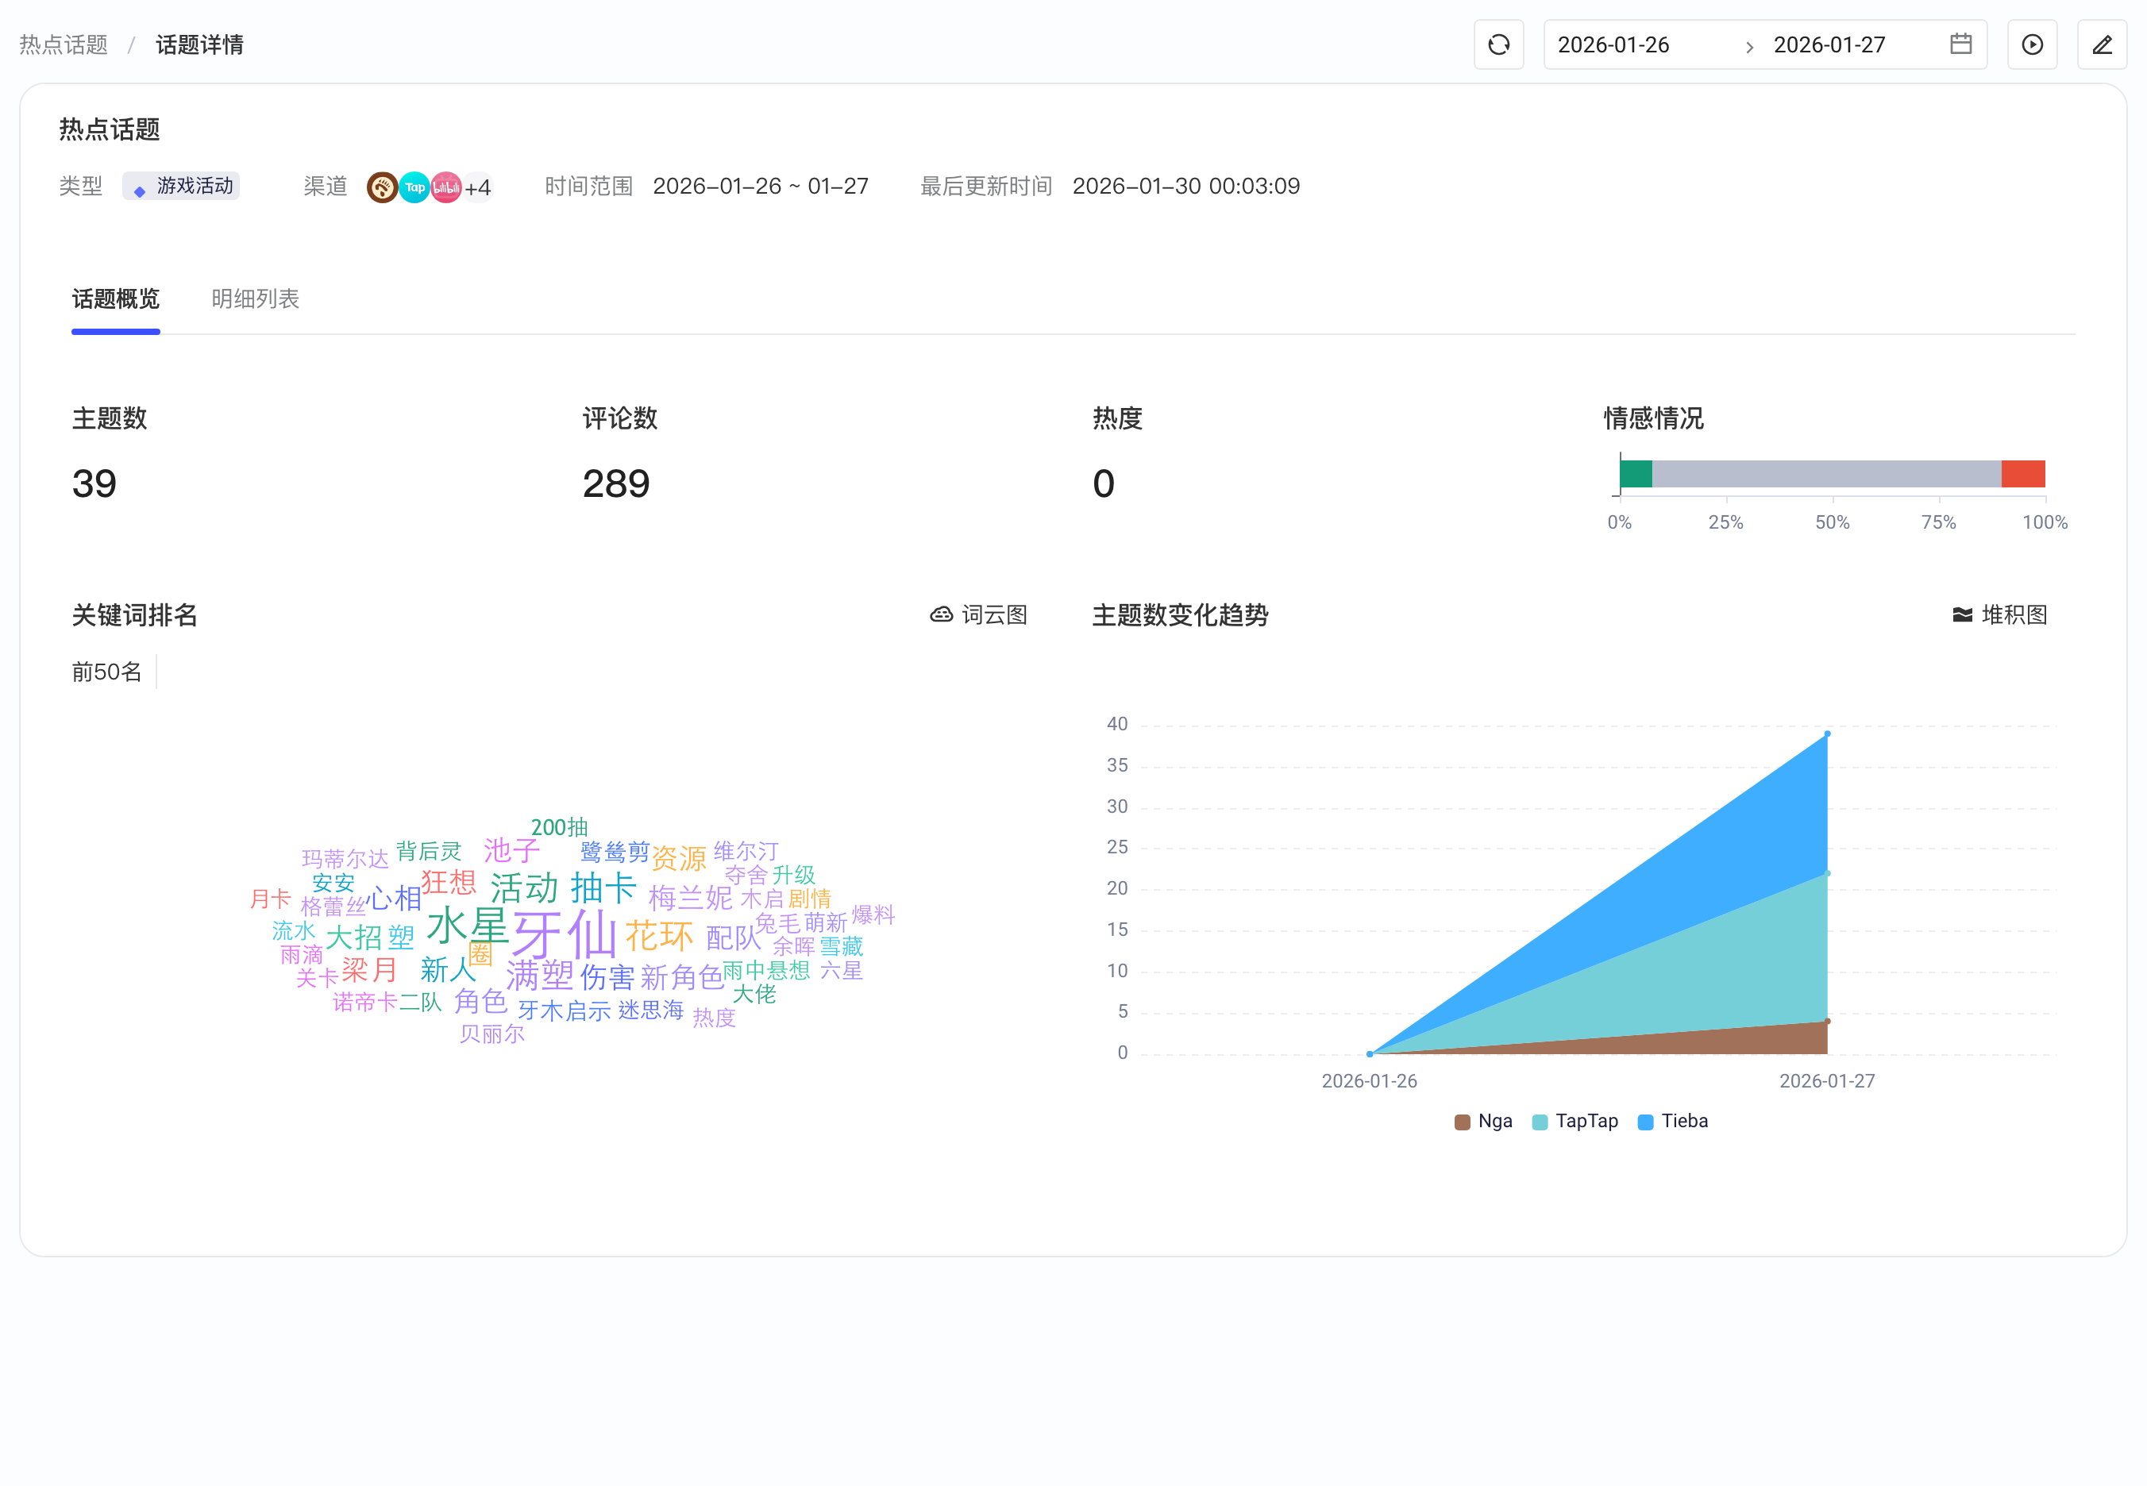Image resolution: width=2147 pixels, height=1486 pixels.
Task: Toggle the 堆积图 stacked chart view
Action: click(2000, 614)
